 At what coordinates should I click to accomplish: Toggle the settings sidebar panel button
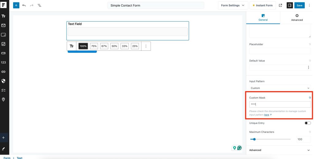click(289, 6)
